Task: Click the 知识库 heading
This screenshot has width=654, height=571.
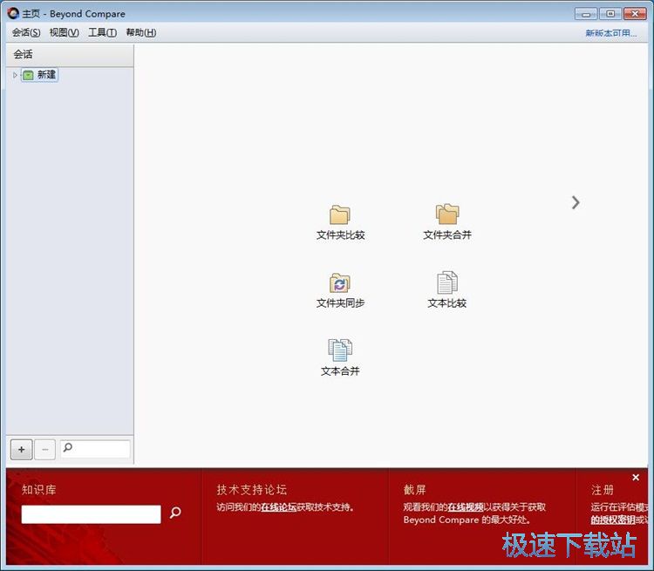Action: click(x=38, y=490)
